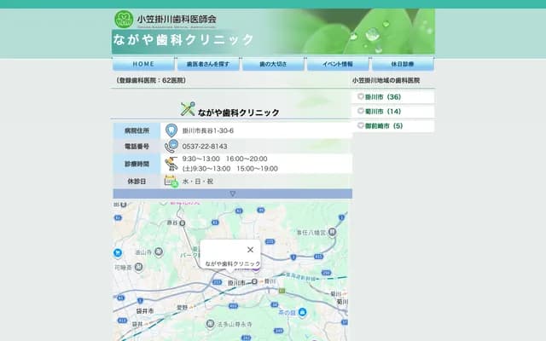Click the 掛川市 (36) area link
Viewport: 546px width, 341px height.
383,97
